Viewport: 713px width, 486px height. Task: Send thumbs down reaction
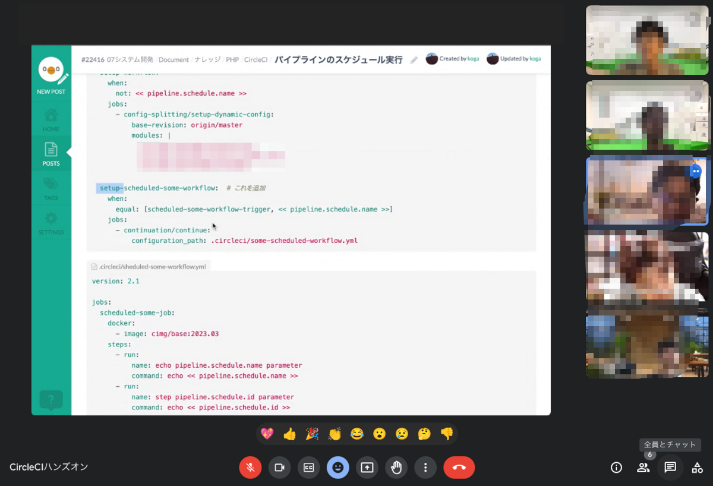447,434
